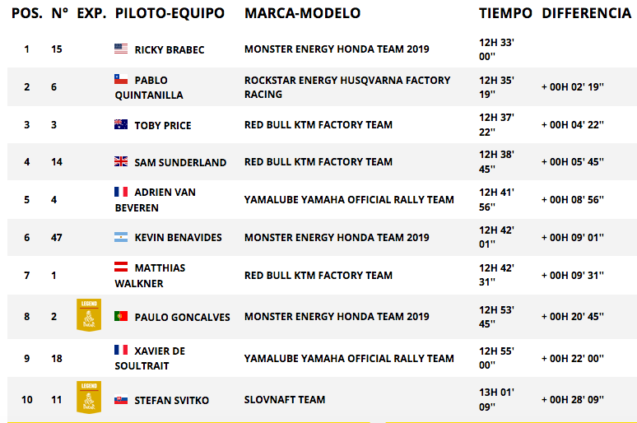Click the Argentina flag beside Kevin Benavides
Image resolution: width=637 pixels, height=423 pixels.
tap(121, 237)
